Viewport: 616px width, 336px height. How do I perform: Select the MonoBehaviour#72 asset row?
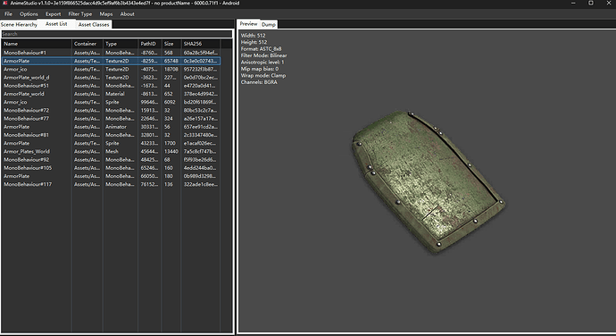coord(112,110)
